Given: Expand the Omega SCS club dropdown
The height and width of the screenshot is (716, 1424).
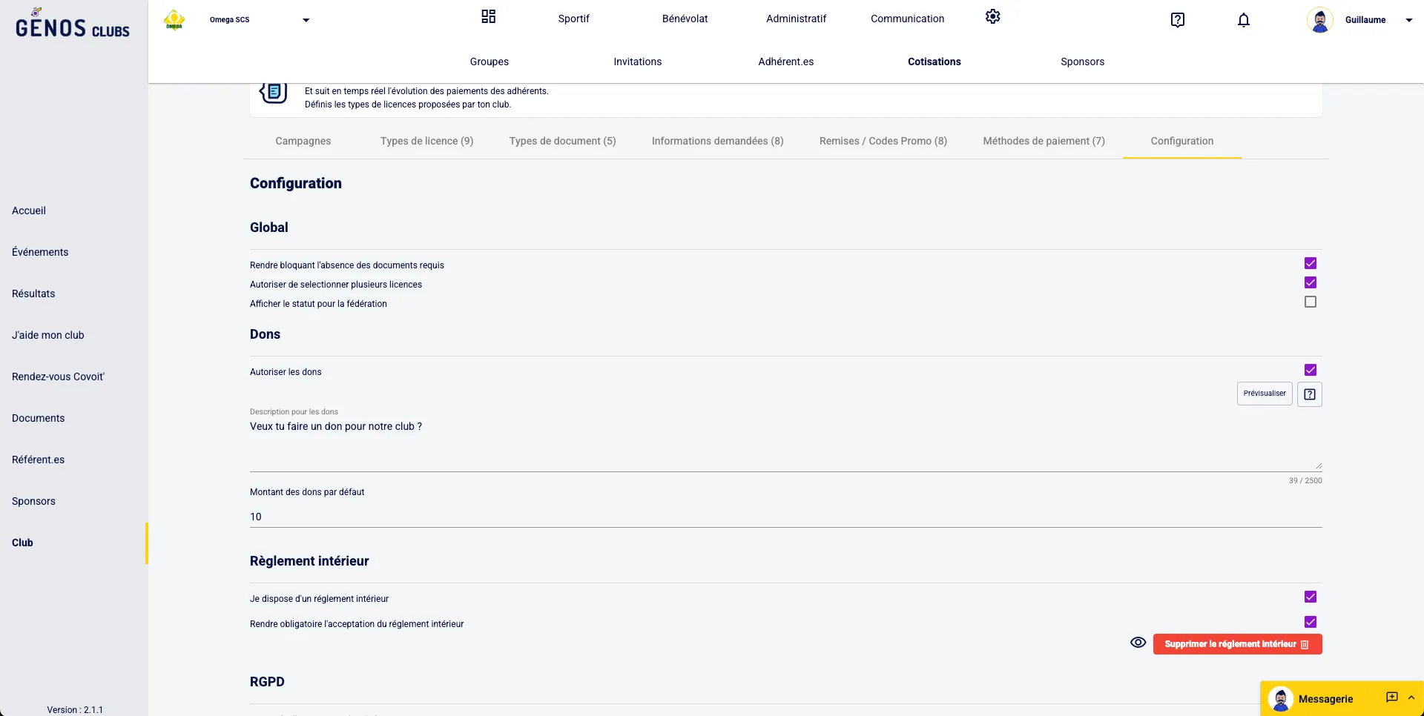Looking at the screenshot, I should [306, 20].
